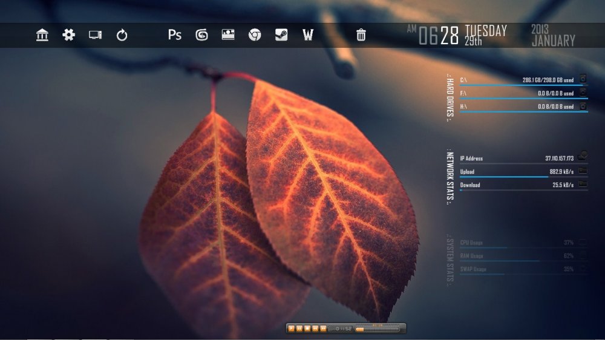Skip to the next track

(x=323, y=329)
